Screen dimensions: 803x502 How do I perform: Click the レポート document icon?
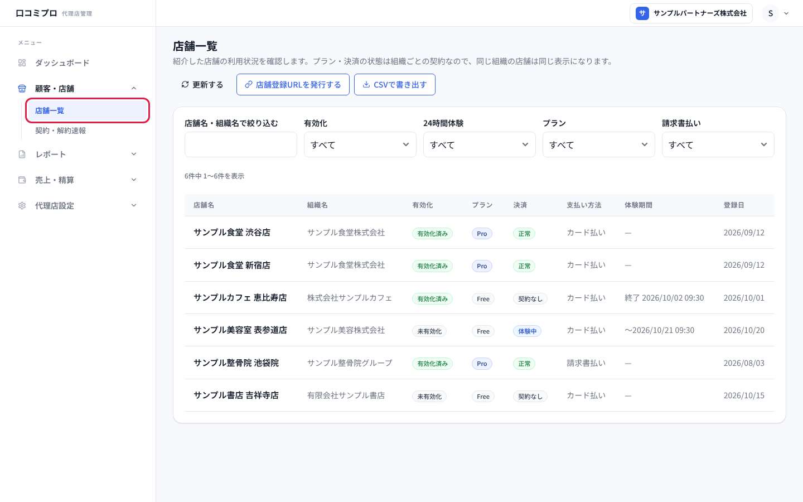[22, 155]
